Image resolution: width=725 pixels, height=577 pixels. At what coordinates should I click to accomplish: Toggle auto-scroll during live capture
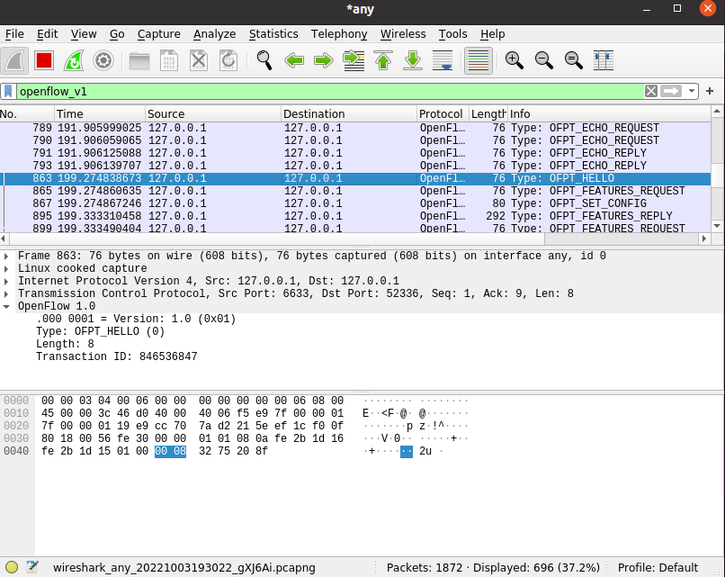click(443, 60)
